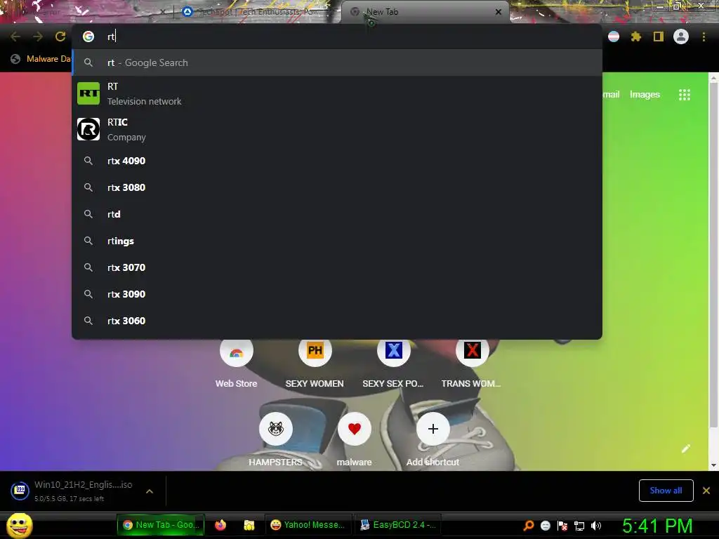Click the orange search tray icon

[x=529, y=525]
